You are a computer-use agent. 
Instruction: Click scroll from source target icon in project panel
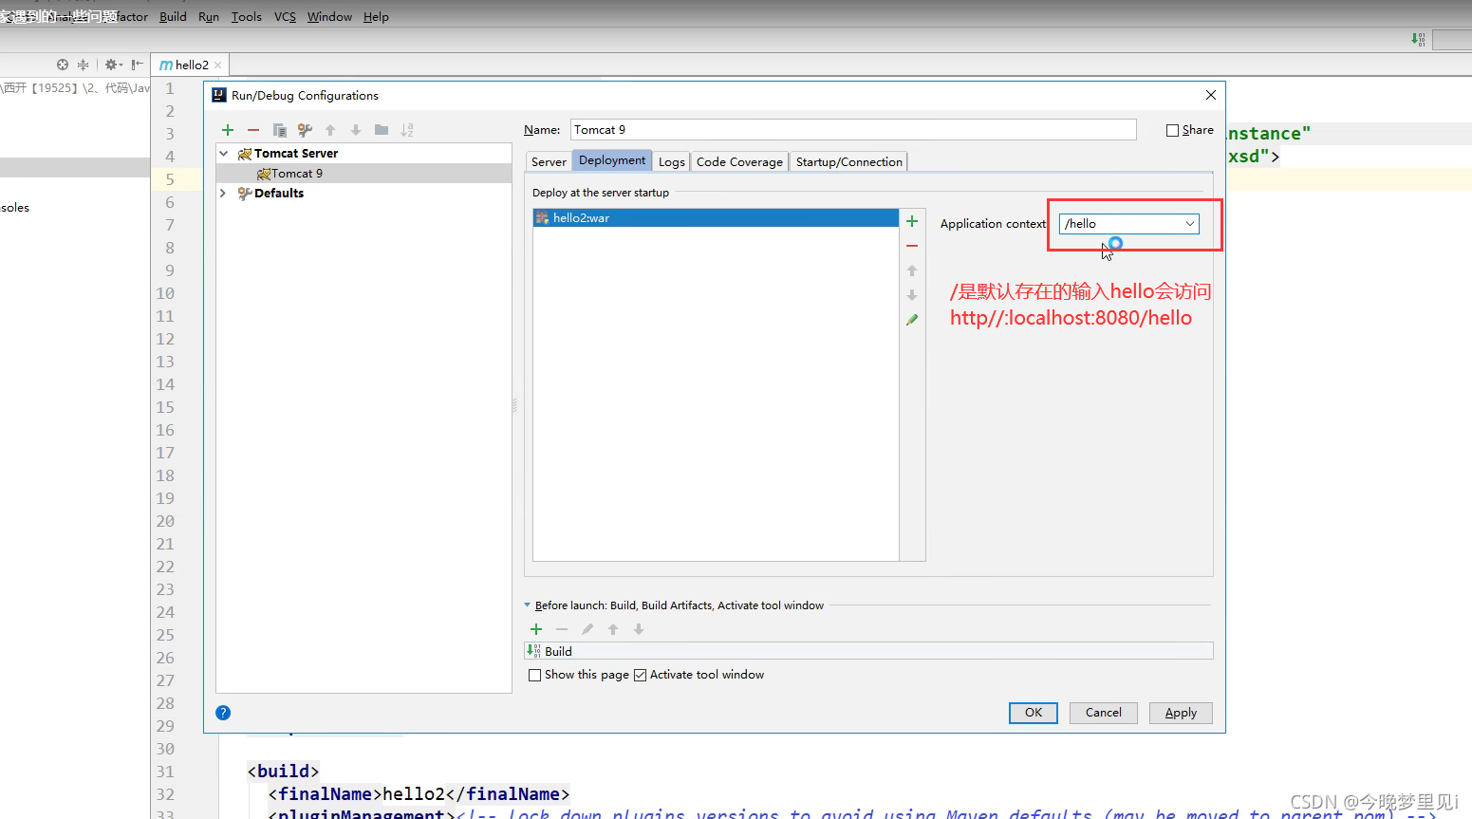pos(63,65)
